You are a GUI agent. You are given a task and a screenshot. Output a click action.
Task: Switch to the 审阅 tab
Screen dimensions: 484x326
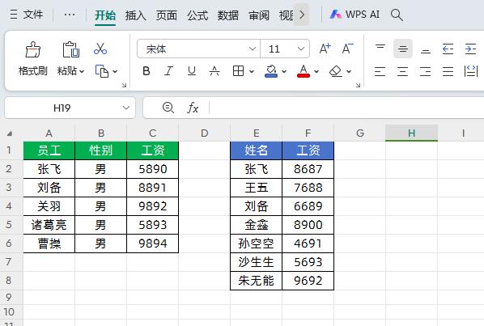pyautogui.click(x=259, y=15)
